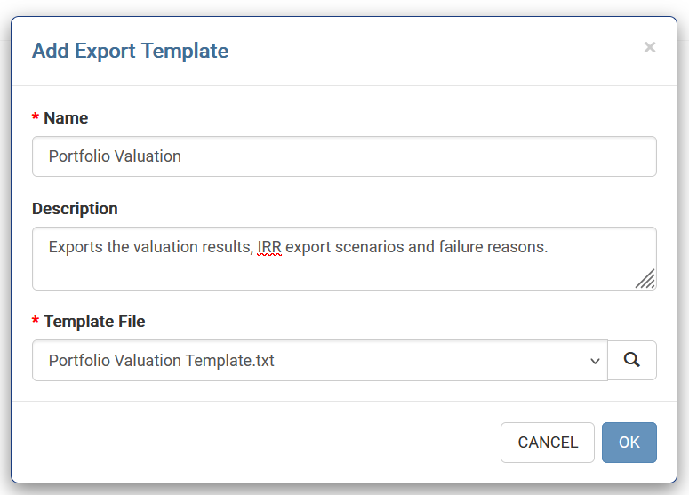689x495 pixels.
Task: Close the Add Export Template dialog
Action: 650,48
